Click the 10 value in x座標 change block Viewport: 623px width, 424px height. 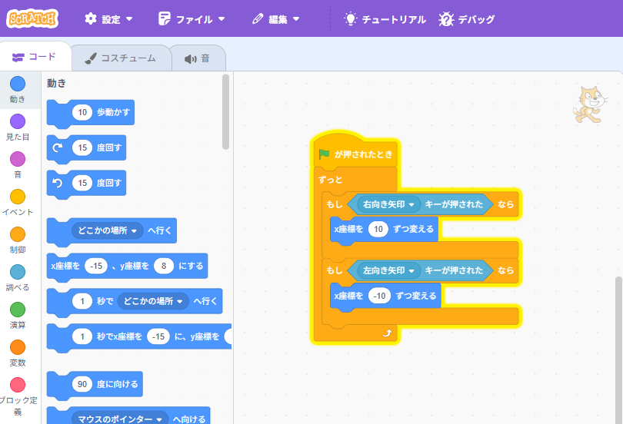377,229
